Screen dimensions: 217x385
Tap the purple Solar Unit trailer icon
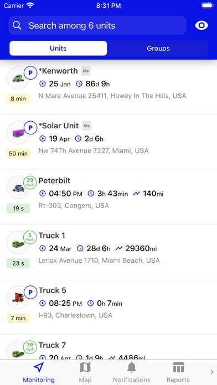point(18,133)
